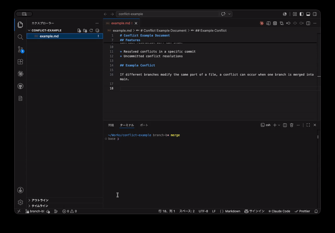Open the Explorer view in the activity bar
The width and height of the screenshot is (335, 233).
tap(20, 25)
